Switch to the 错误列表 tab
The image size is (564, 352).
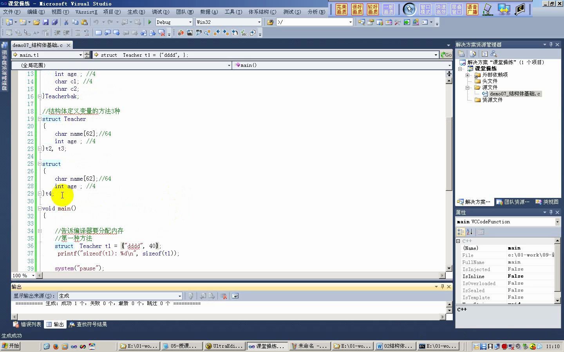point(27,324)
